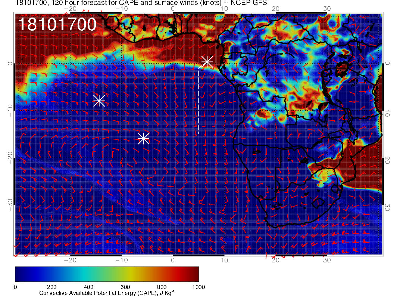Click the plot title mentioning NCEP GFS

click(x=141, y=3)
